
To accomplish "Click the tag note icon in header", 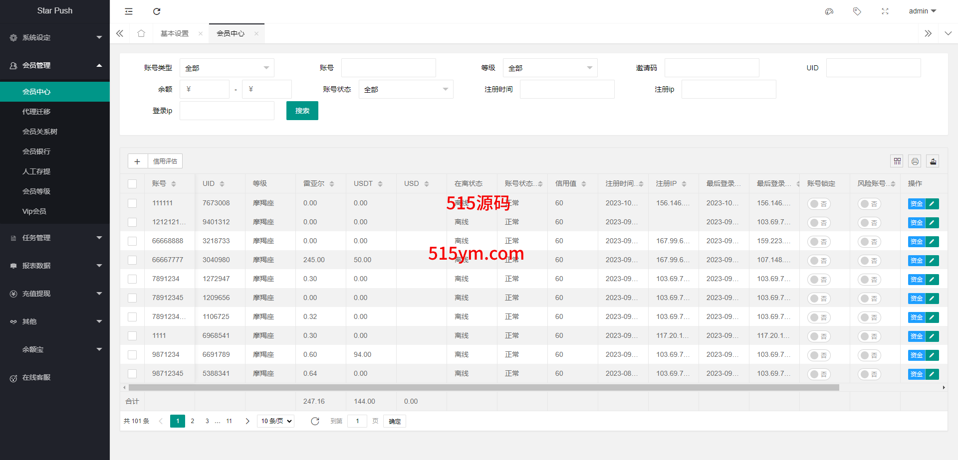I will (857, 11).
